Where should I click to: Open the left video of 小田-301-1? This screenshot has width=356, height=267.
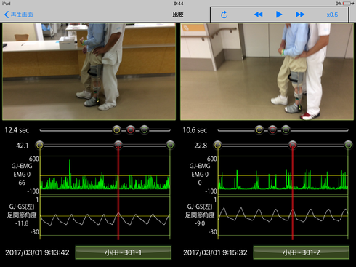[x=89, y=71]
